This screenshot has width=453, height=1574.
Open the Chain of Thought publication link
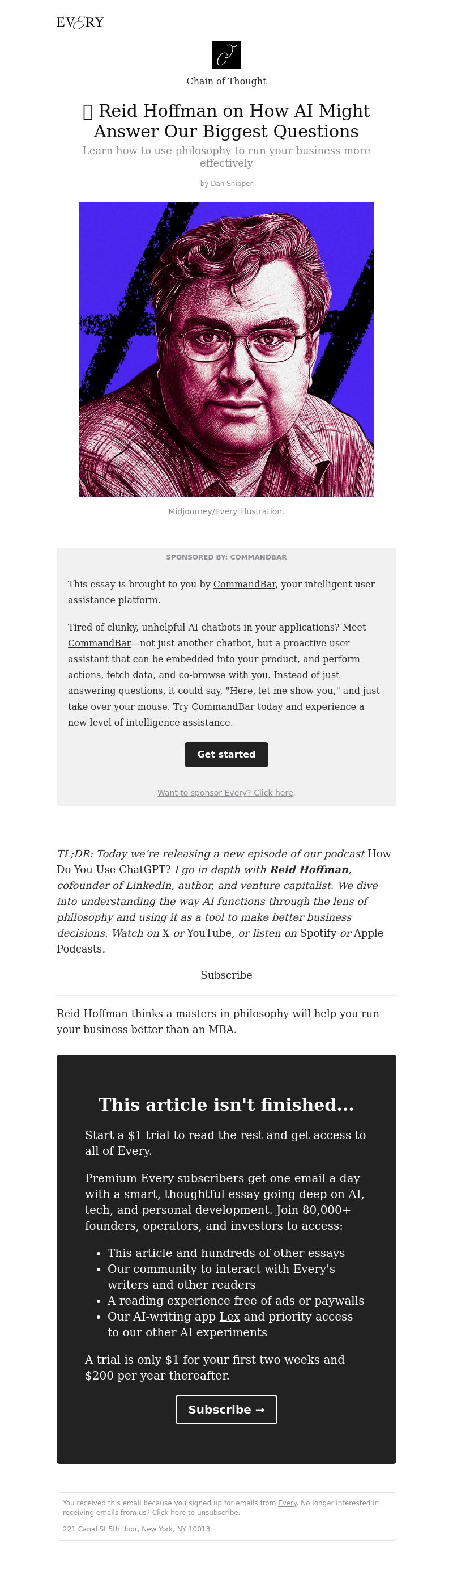click(x=226, y=81)
